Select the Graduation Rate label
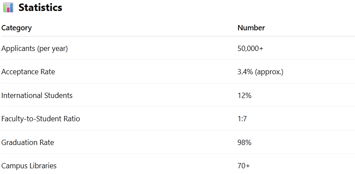Image resolution: width=355 pixels, height=174 pixels. pyautogui.click(x=28, y=142)
